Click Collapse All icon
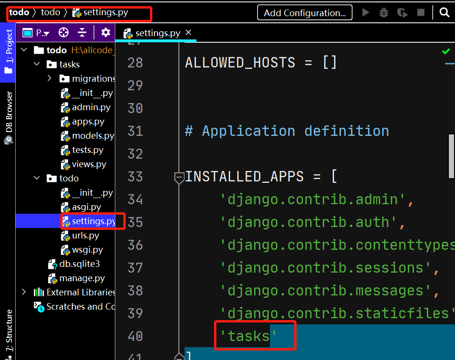 pos(82,33)
